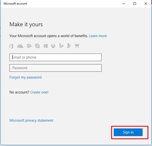152x146 pixels.
Task: Minimize the Microsoft account window
Action: pyautogui.click(x=123, y=4)
